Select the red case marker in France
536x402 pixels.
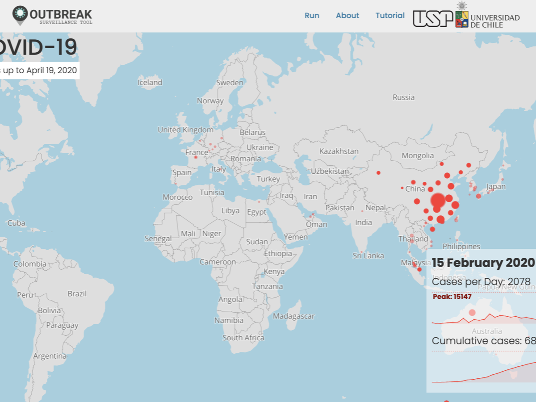[x=196, y=157]
